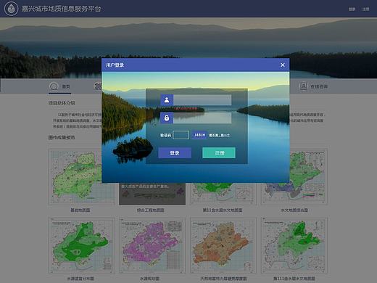
Task: Open the 在线咨询 navigation tab
Action: click(313, 86)
